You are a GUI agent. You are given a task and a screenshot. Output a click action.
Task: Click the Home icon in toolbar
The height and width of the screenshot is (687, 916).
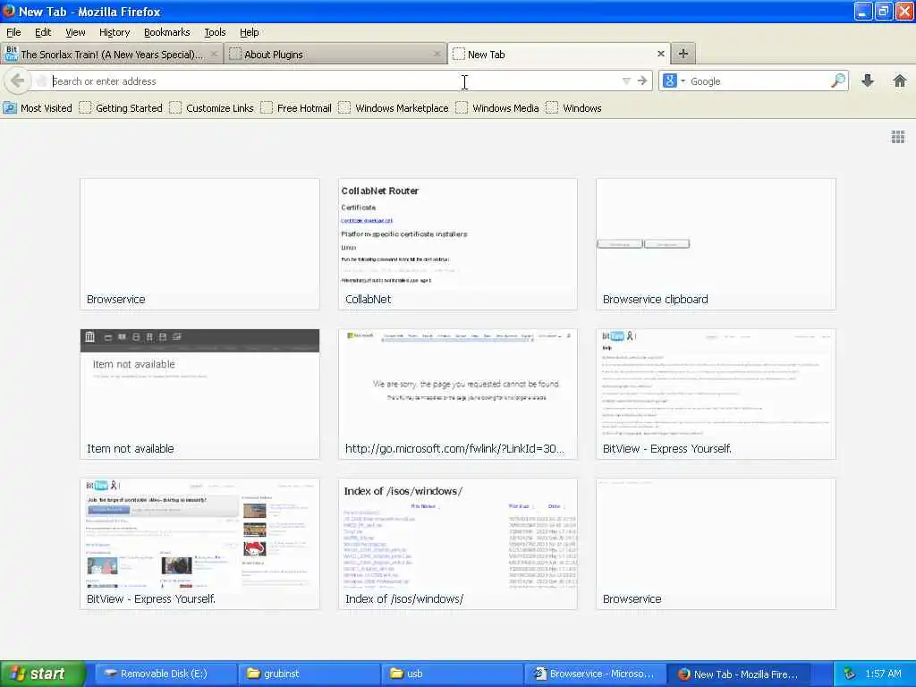[x=900, y=81]
